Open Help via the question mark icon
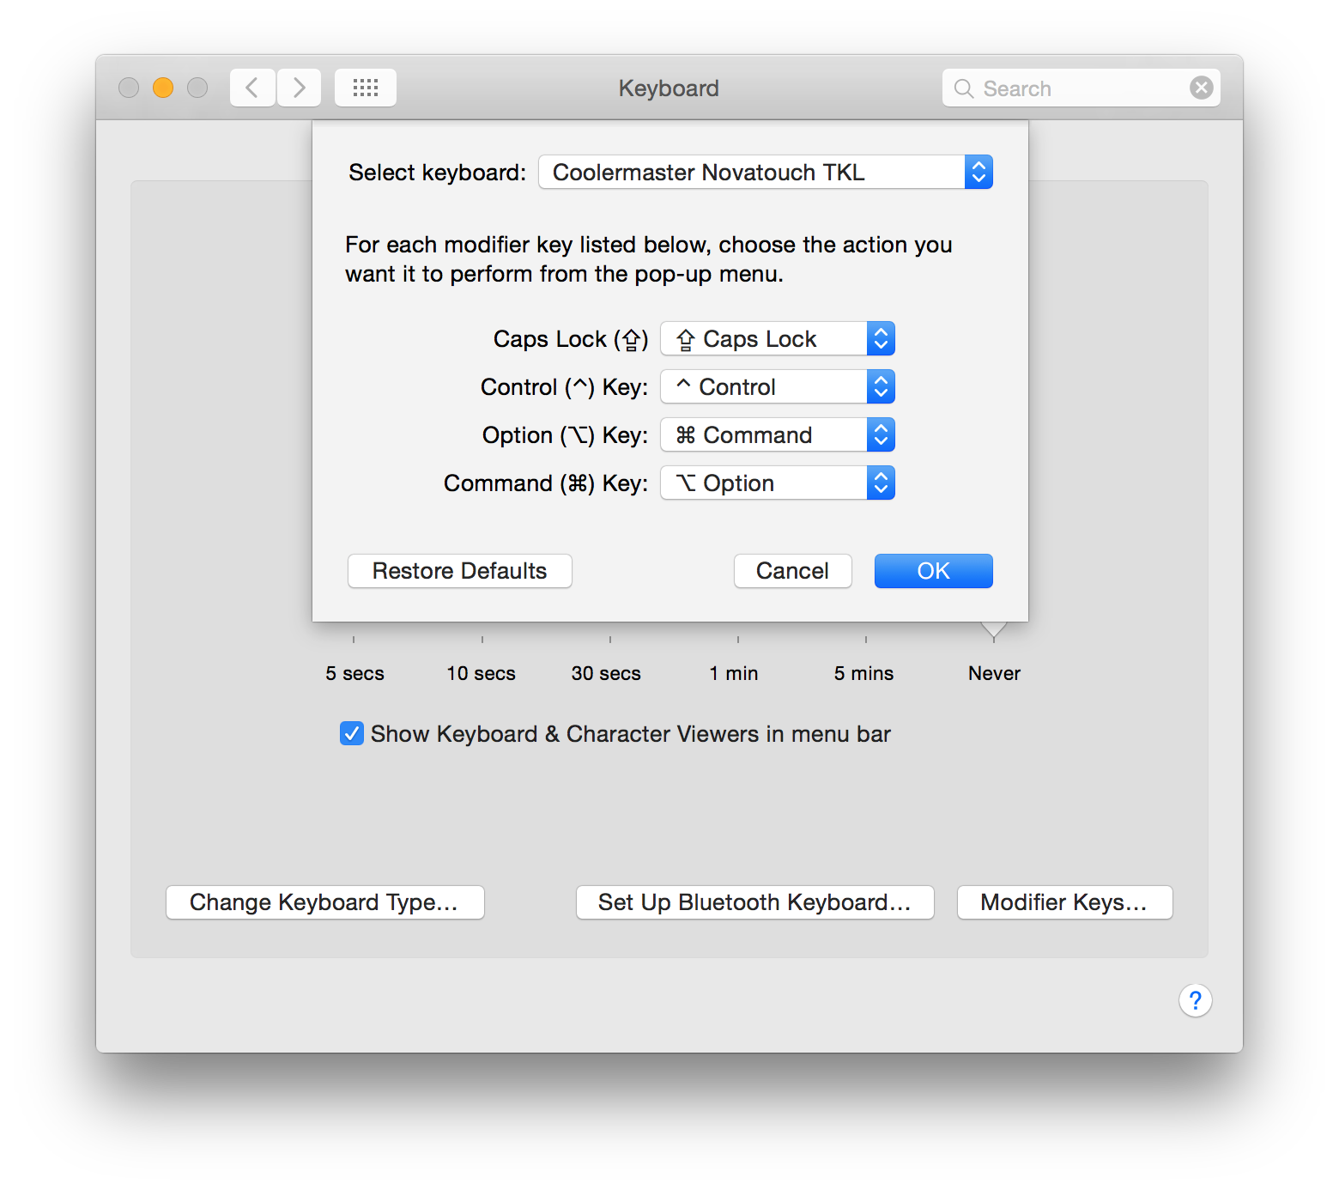 [1195, 1000]
